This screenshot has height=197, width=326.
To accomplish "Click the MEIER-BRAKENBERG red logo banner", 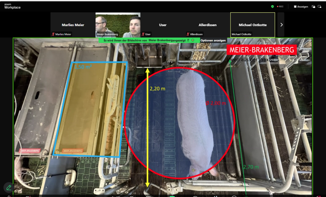I will pos(262,50).
